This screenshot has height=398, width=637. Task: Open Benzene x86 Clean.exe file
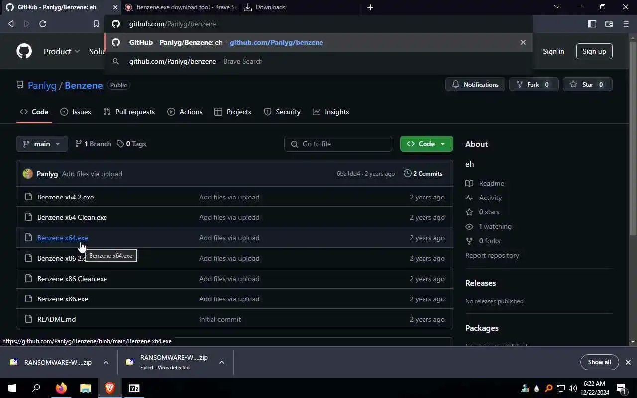point(72,279)
